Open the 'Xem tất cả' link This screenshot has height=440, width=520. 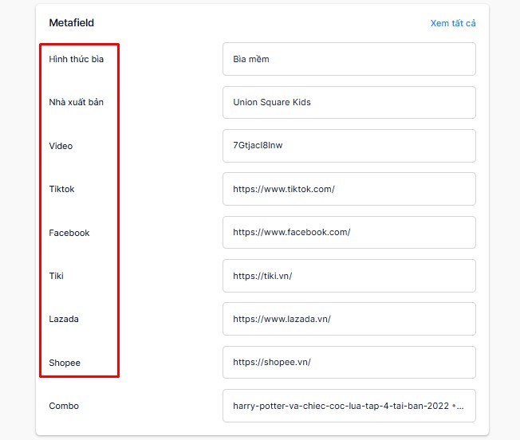(x=453, y=23)
